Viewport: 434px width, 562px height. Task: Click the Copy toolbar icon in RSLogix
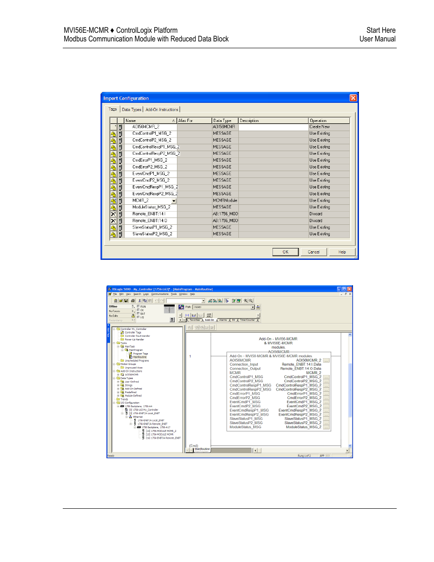point(145,301)
